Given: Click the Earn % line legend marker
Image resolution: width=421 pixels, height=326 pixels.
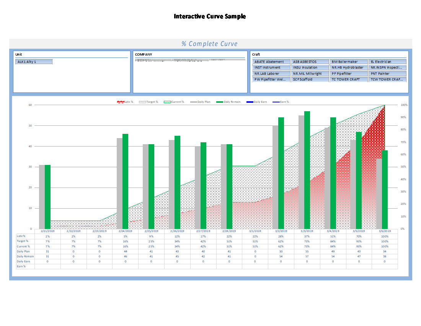Looking at the screenshot, I should click(x=276, y=102).
